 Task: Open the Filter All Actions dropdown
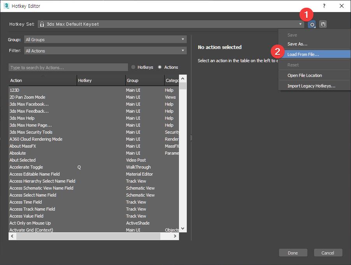point(105,51)
